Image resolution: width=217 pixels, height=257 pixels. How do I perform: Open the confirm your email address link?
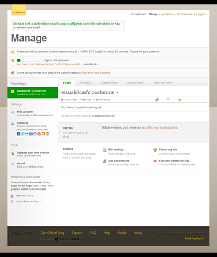(161, 127)
